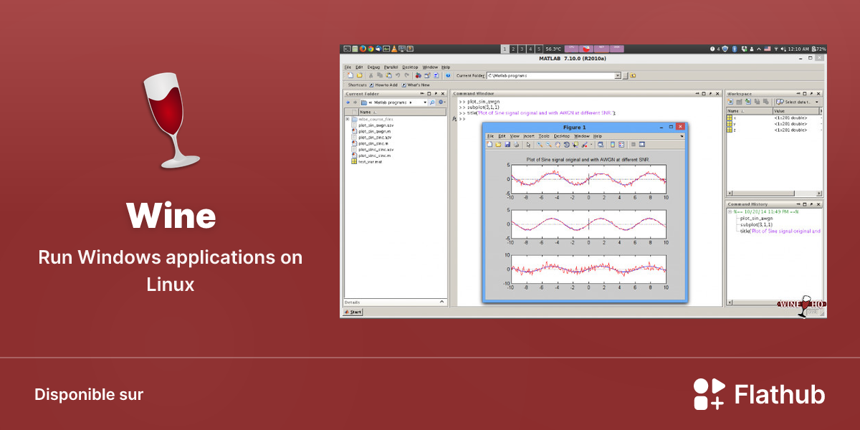Image resolution: width=860 pixels, height=430 pixels.
Task: Select the Edit Plot arrow tool
Action: pos(528,145)
